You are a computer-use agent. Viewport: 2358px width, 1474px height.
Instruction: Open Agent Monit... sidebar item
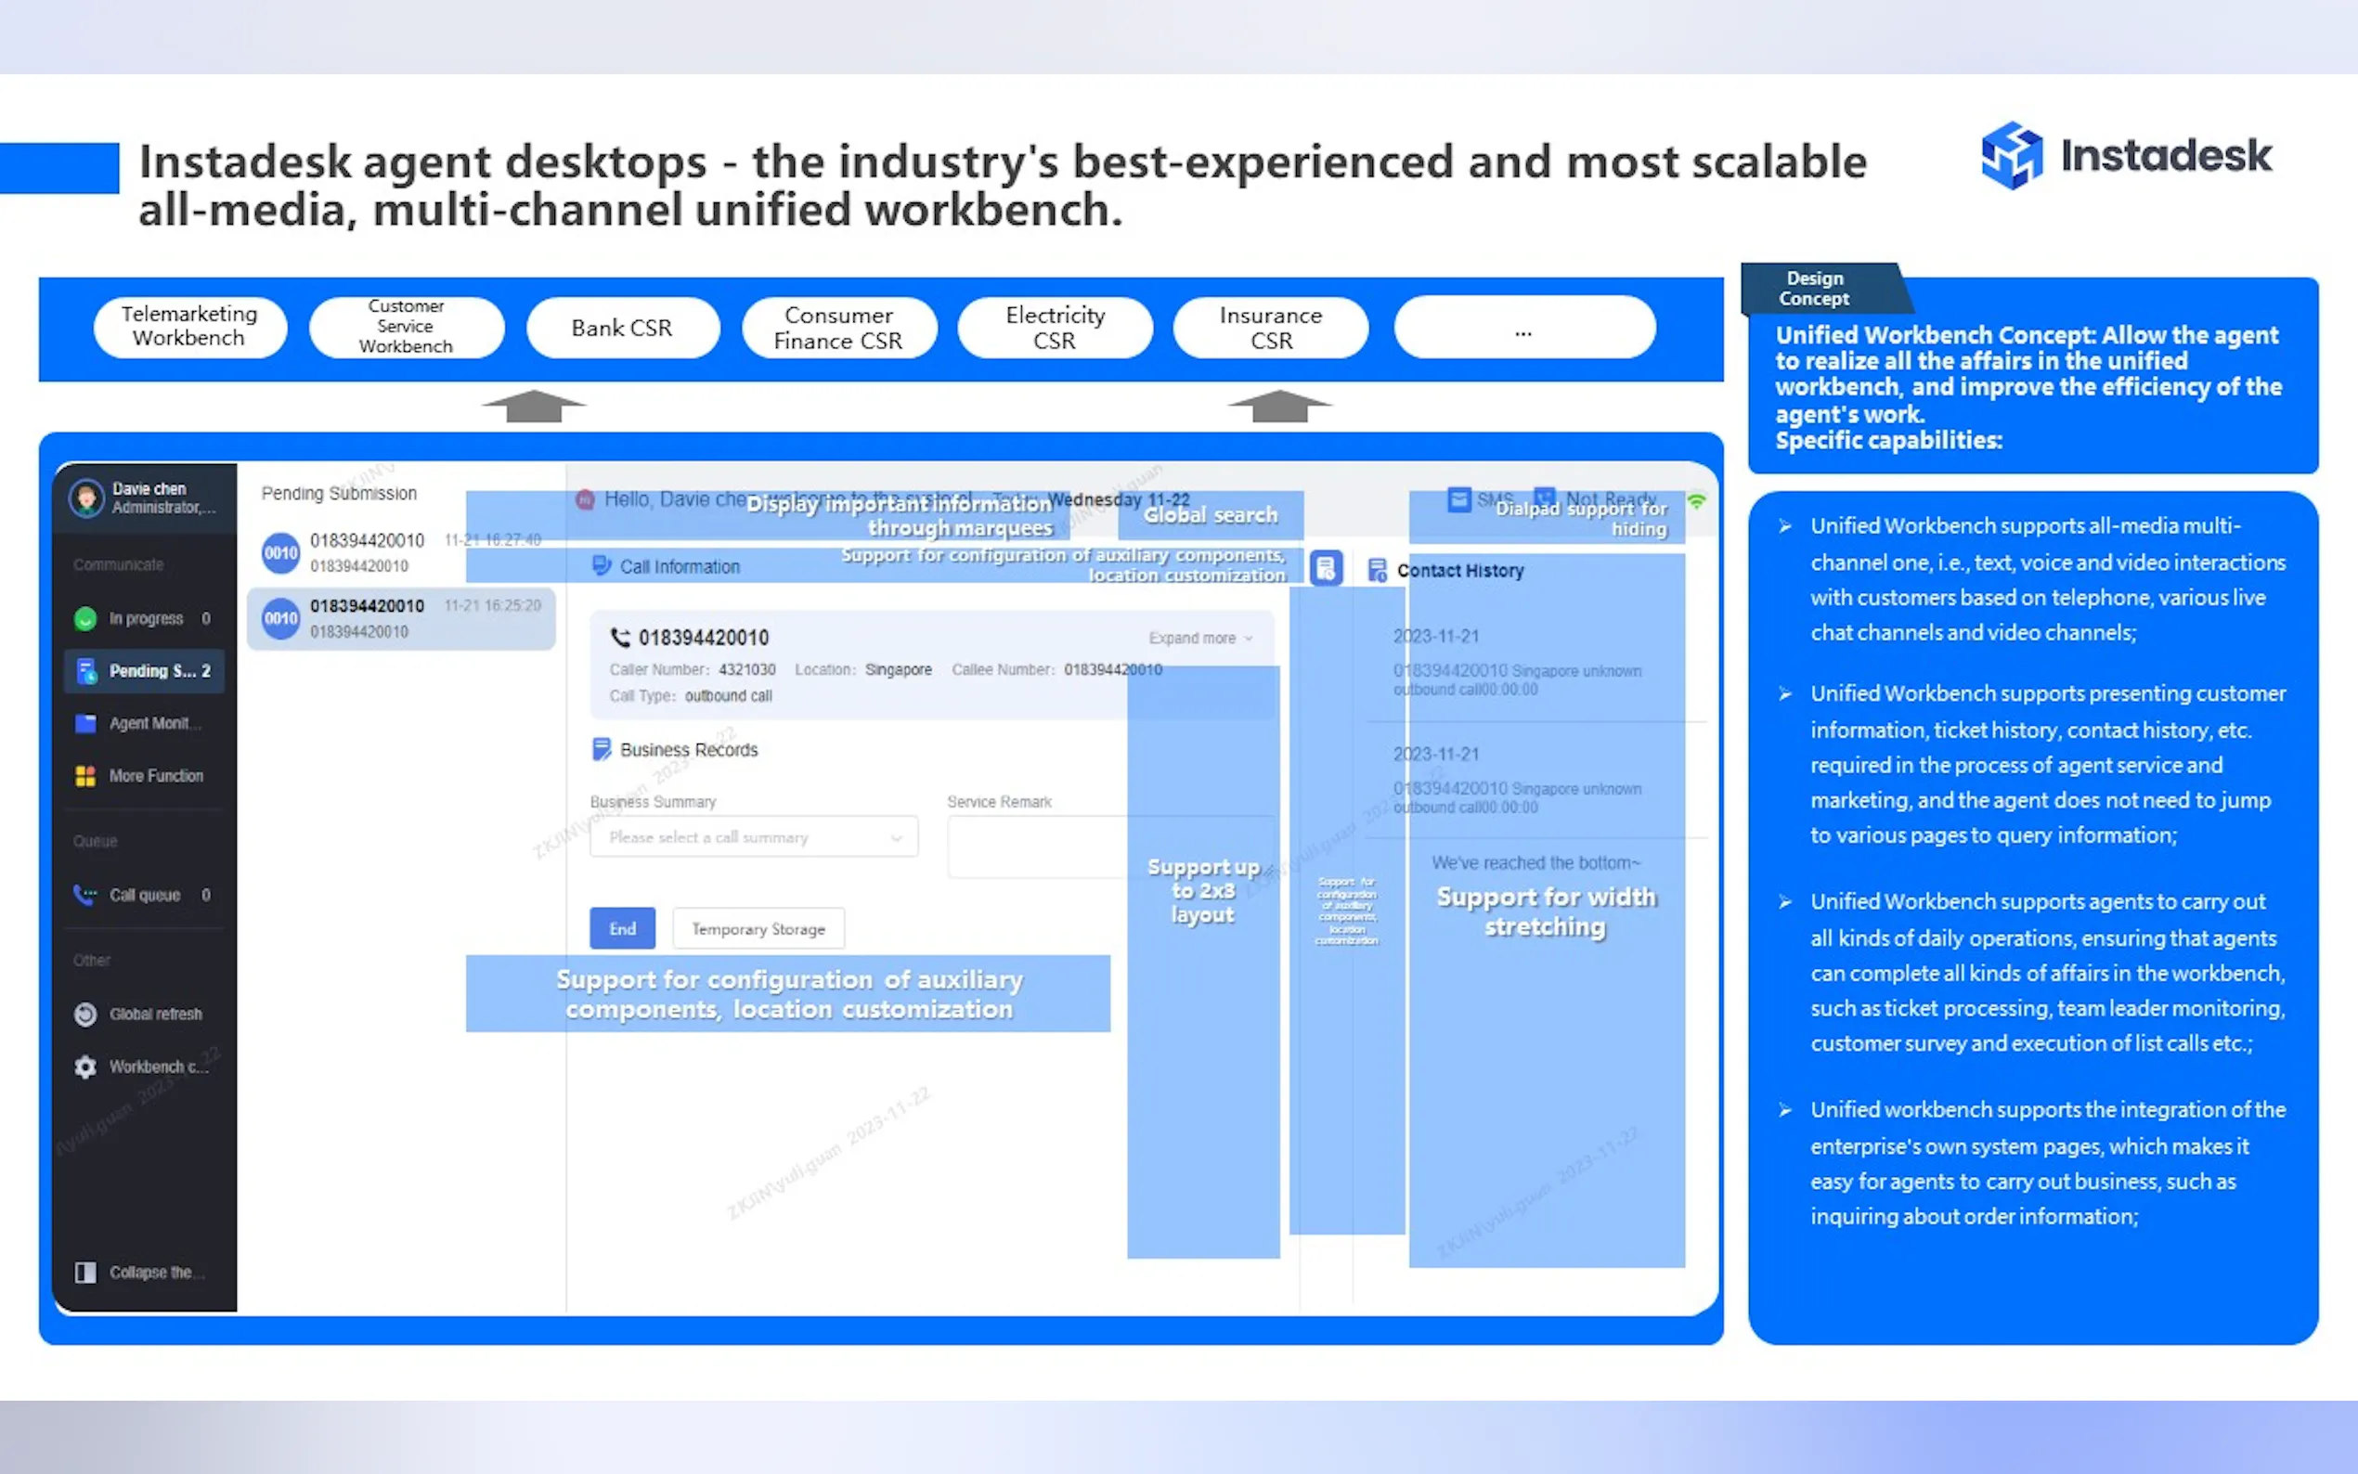point(144,723)
